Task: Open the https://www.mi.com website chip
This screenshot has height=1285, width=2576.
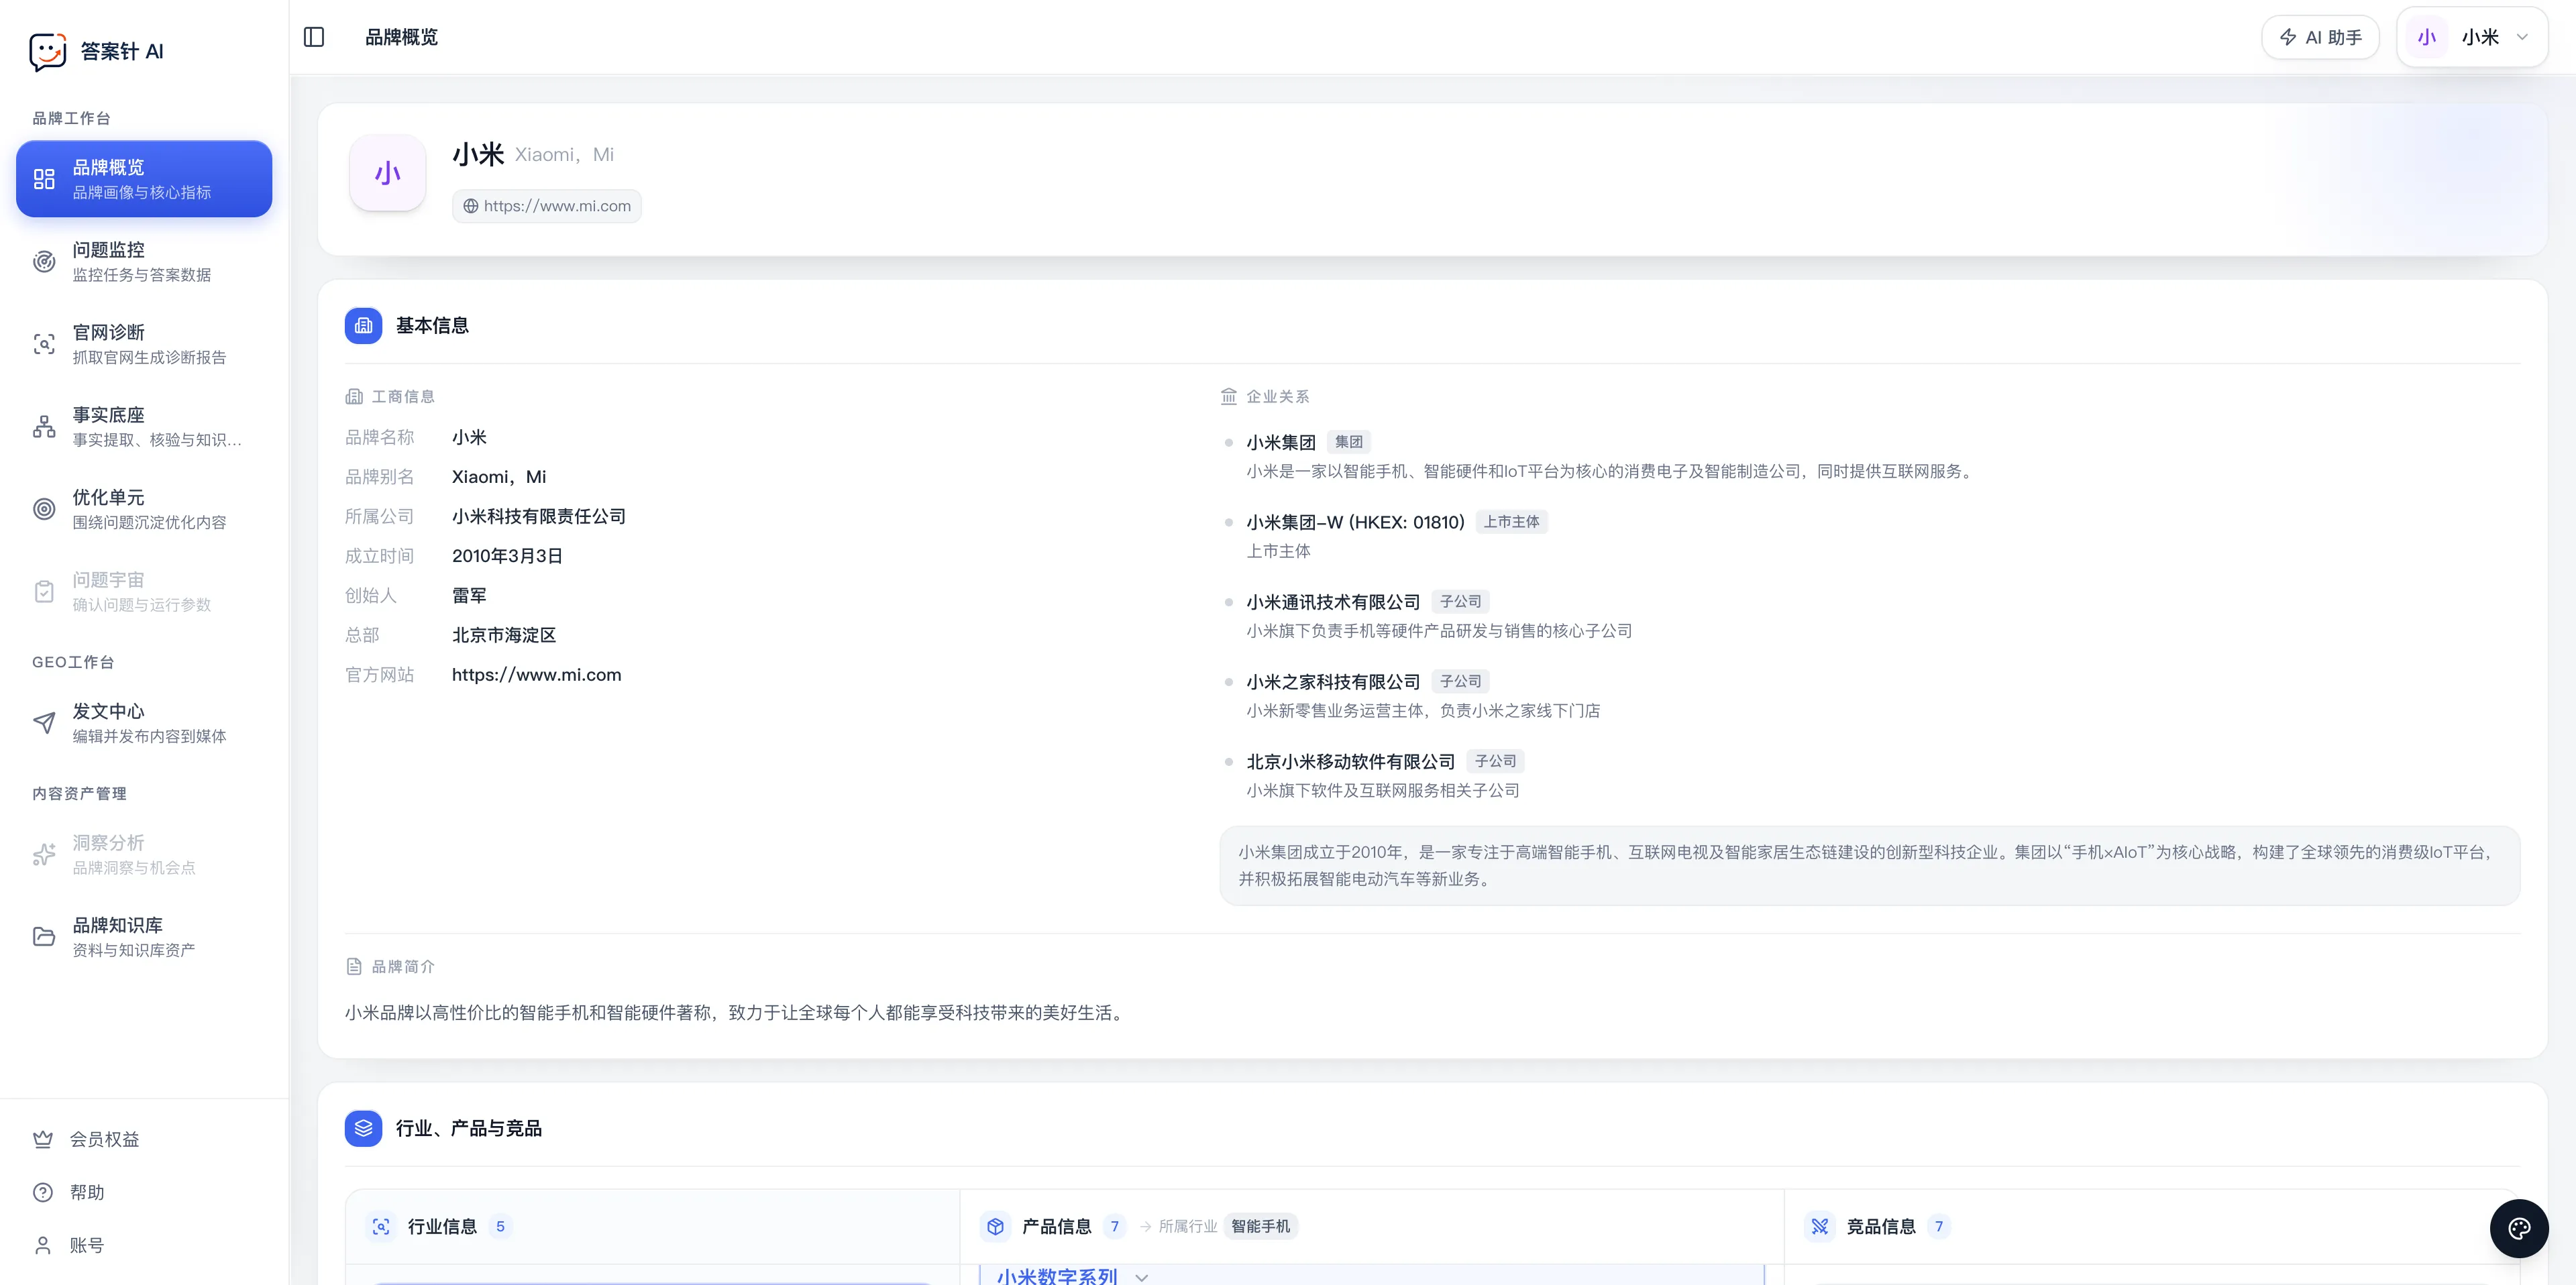Action: point(547,206)
